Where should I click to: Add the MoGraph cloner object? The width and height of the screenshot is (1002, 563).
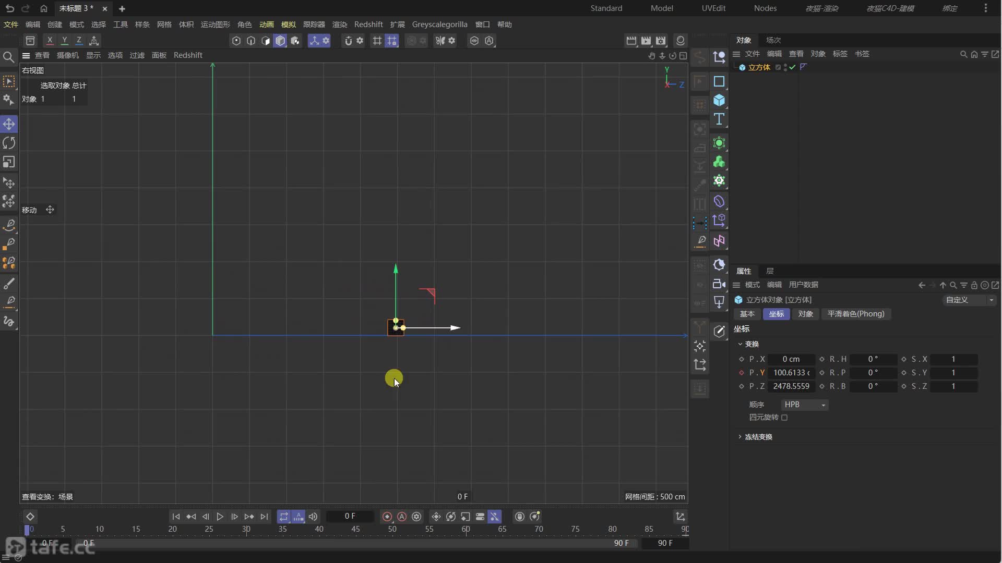(x=719, y=162)
